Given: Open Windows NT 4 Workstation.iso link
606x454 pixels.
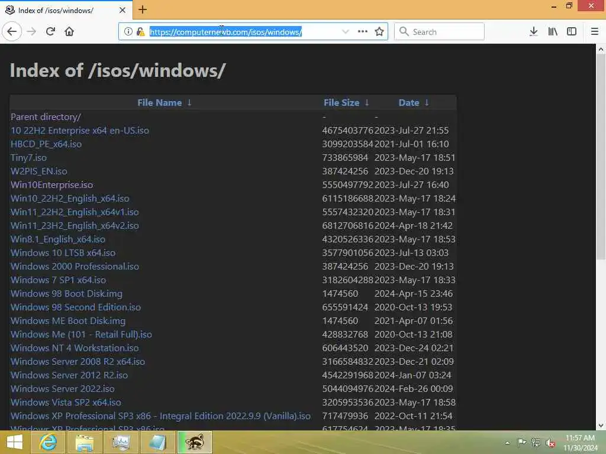Looking at the screenshot, I should coord(75,348).
